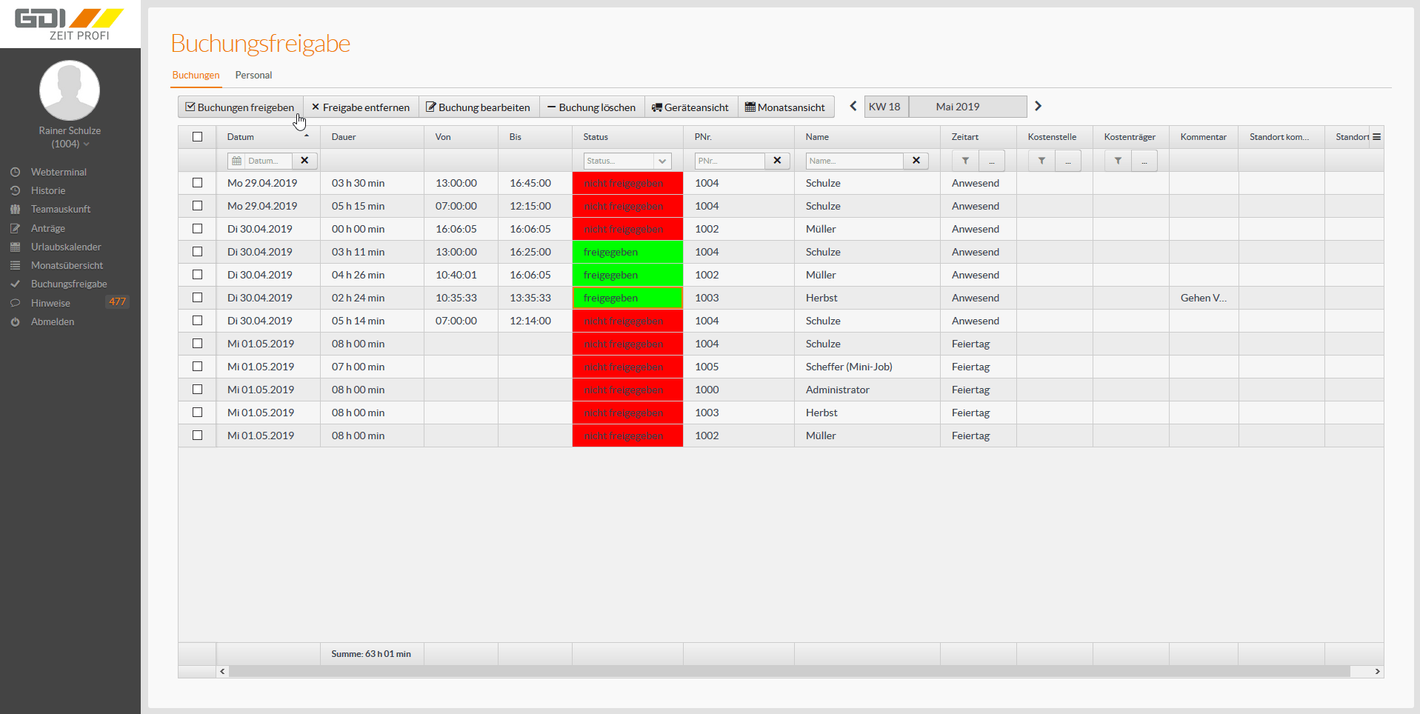Open Urlaubskalender in the sidebar
Screen dimensions: 1420x714
coord(66,247)
